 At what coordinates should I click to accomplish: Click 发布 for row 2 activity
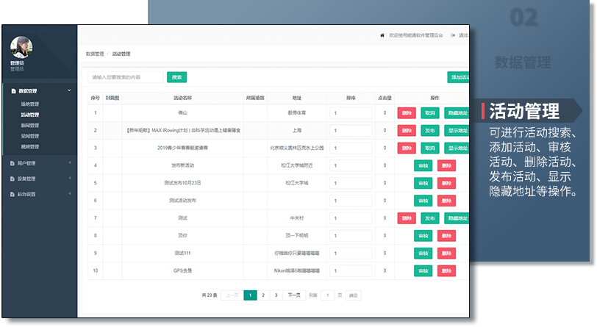(x=430, y=131)
